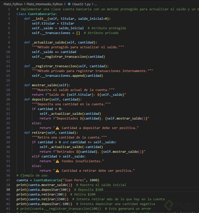Click the comment '# Muestra el saldo inicial'
The height and width of the screenshot is (213, 199).
(101, 185)
